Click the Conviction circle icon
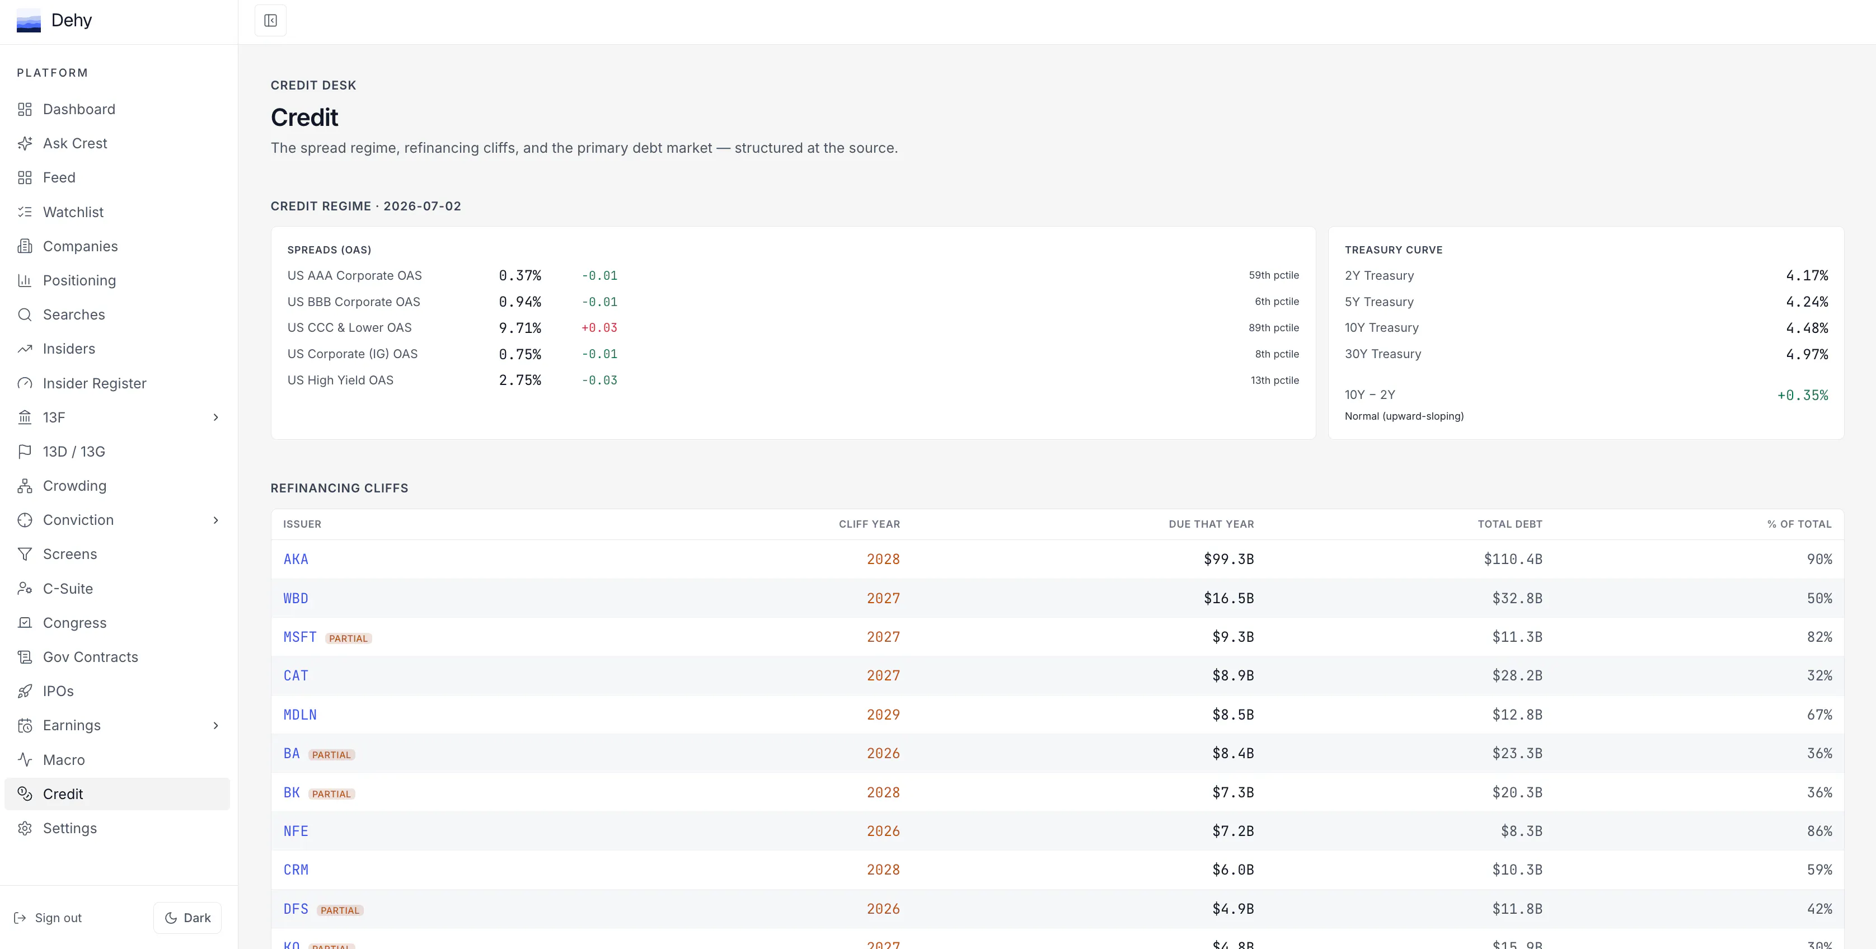The image size is (1876, 949). click(x=25, y=520)
